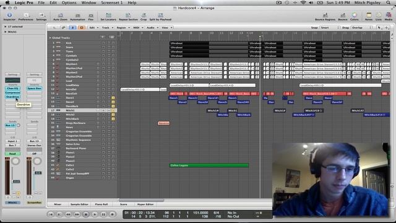Open the Lists panel icon

[x=379, y=15]
